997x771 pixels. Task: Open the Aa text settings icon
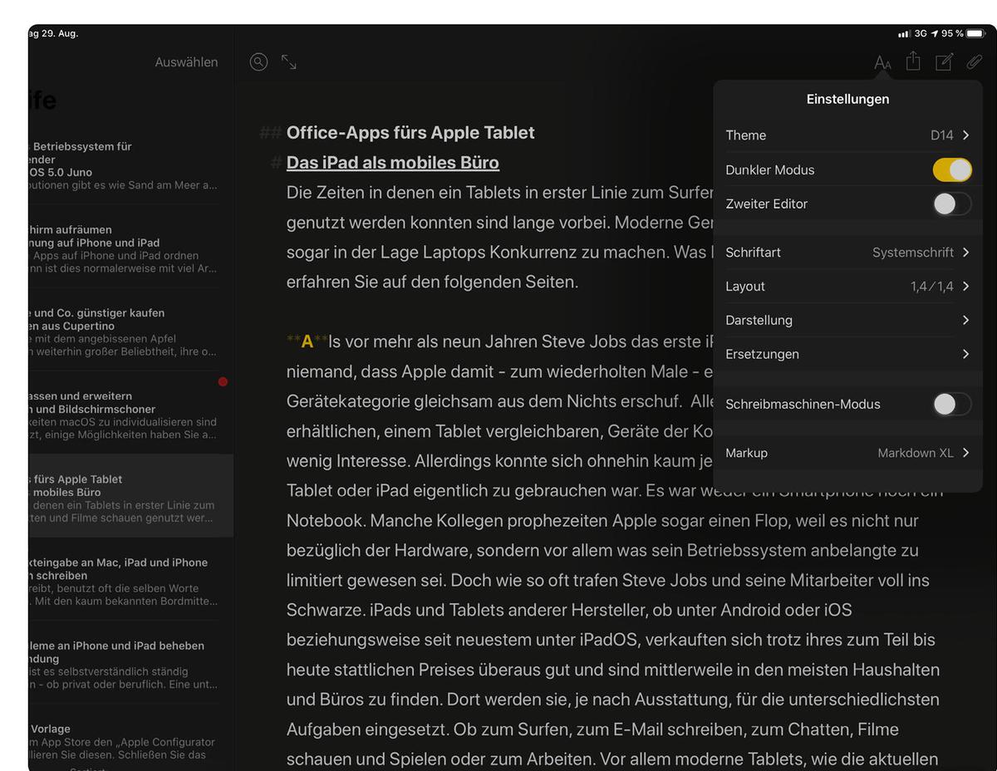tap(882, 62)
